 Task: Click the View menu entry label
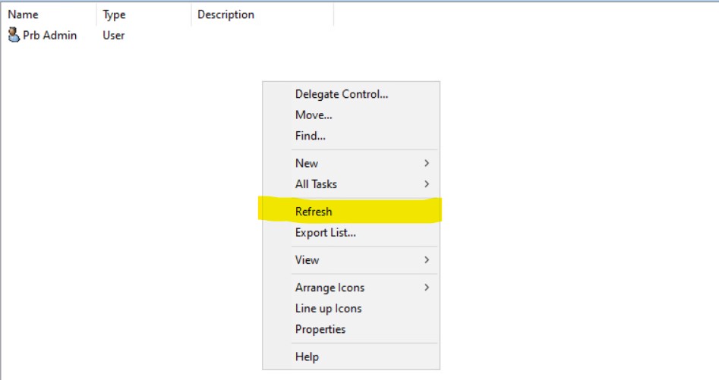click(307, 259)
